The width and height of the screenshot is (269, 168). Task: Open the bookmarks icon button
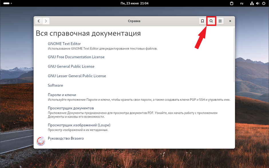tap(202, 21)
